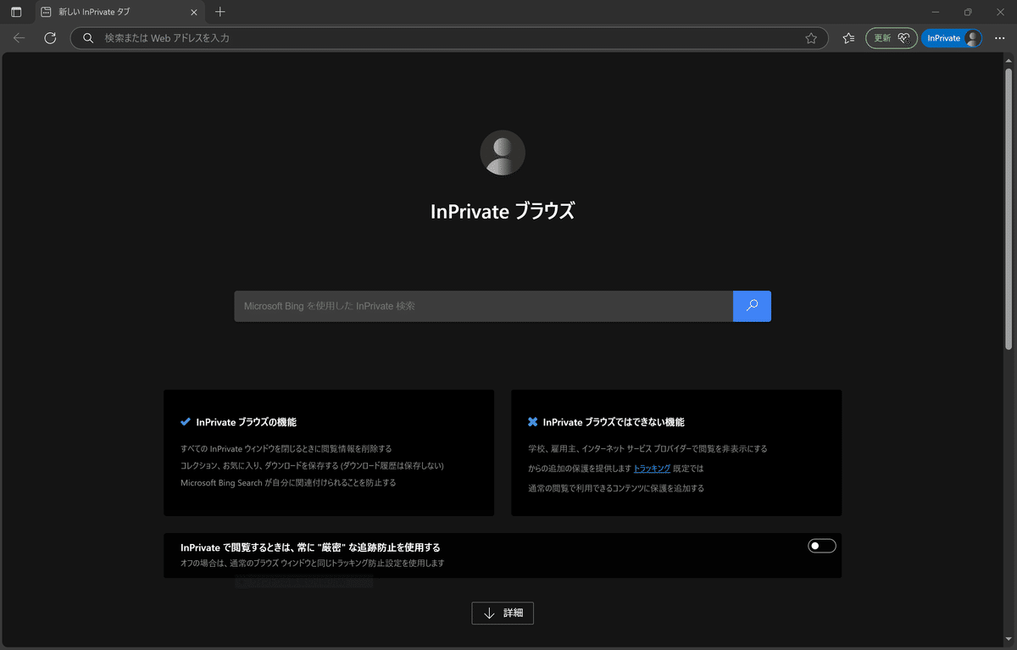Click the address bar to enter a URL
1017x650 pixels.
(x=424, y=37)
